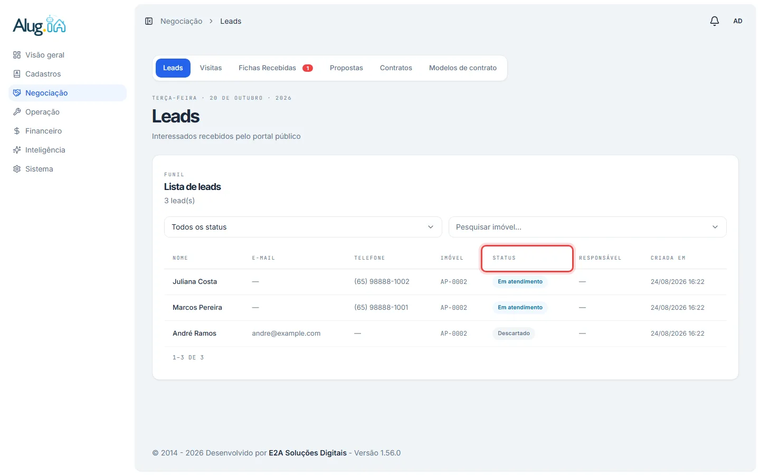Click phone (65) 98888-1002

pos(382,282)
